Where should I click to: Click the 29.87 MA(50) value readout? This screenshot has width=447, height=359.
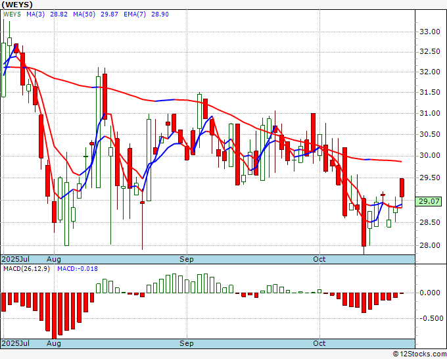pos(110,14)
